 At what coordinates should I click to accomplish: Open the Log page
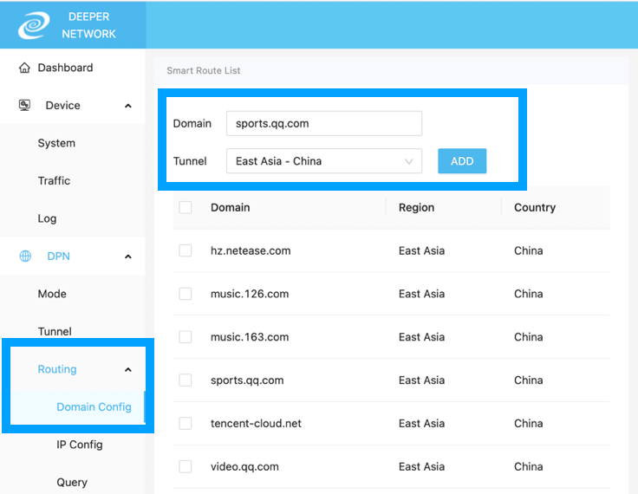(x=47, y=218)
